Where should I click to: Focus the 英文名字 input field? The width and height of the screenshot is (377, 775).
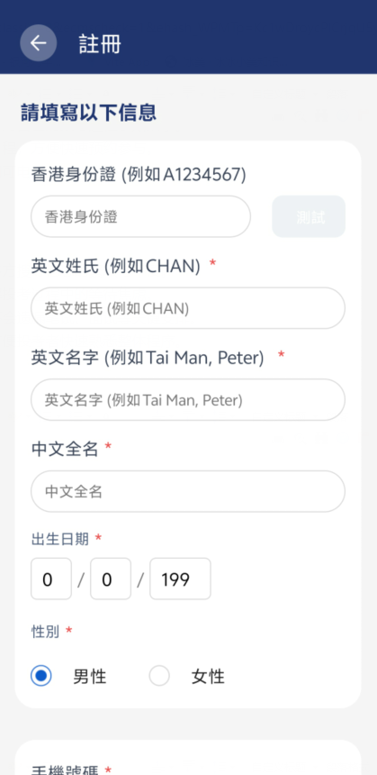pos(188,400)
